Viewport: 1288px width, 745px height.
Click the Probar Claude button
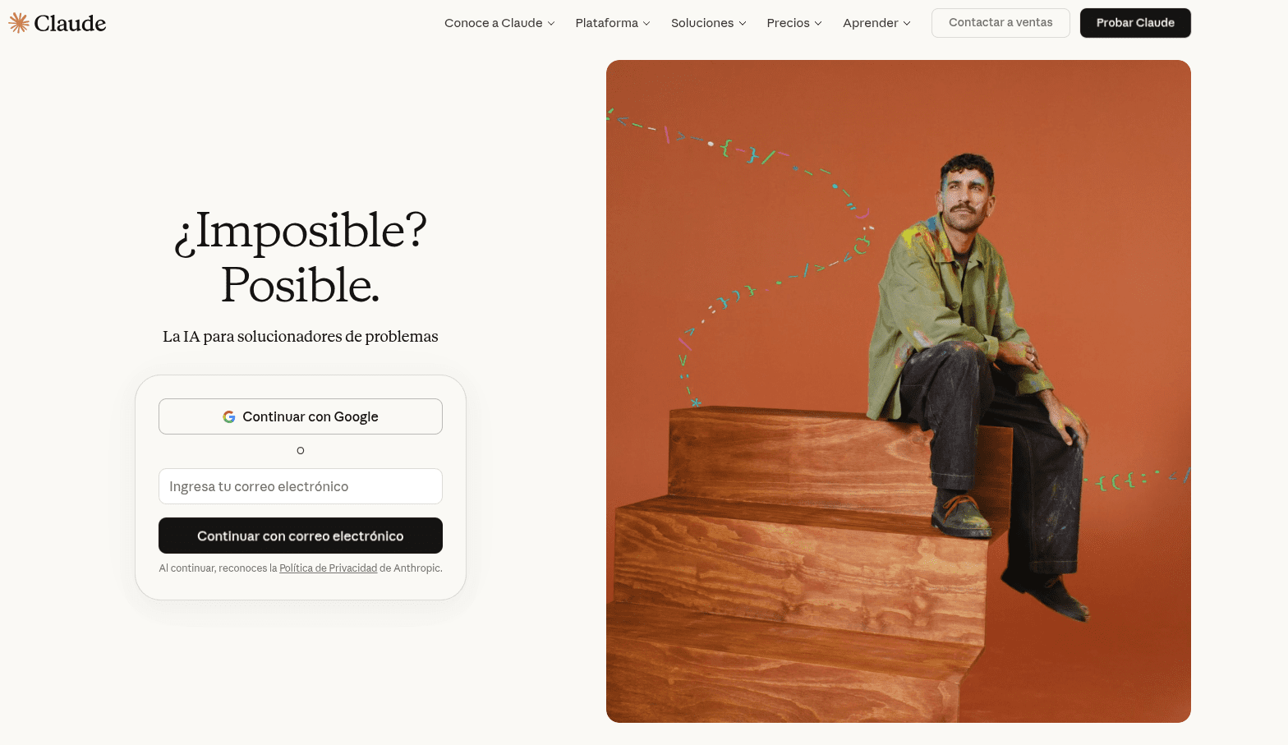pyautogui.click(x=1135, y=23)
